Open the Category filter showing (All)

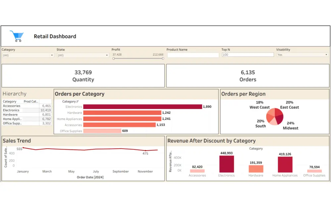pyautogui.click(x=26, y=55)
